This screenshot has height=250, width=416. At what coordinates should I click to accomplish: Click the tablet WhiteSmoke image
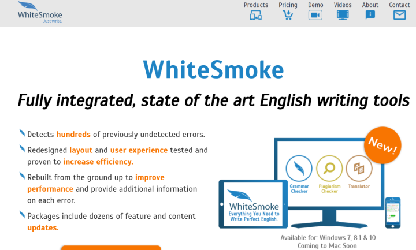pyautogui.click(x=253, y=204)
